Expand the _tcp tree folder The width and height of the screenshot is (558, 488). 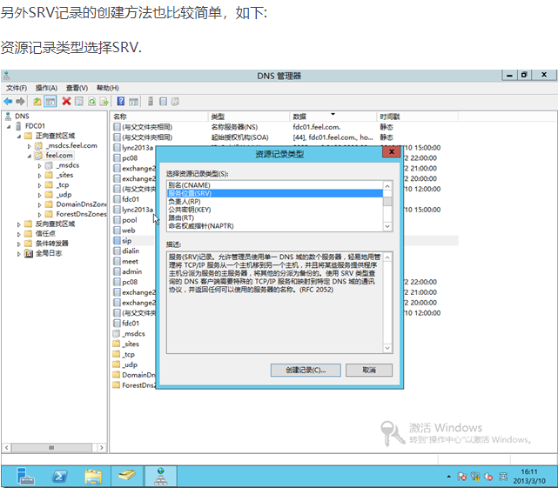(39, 185)
